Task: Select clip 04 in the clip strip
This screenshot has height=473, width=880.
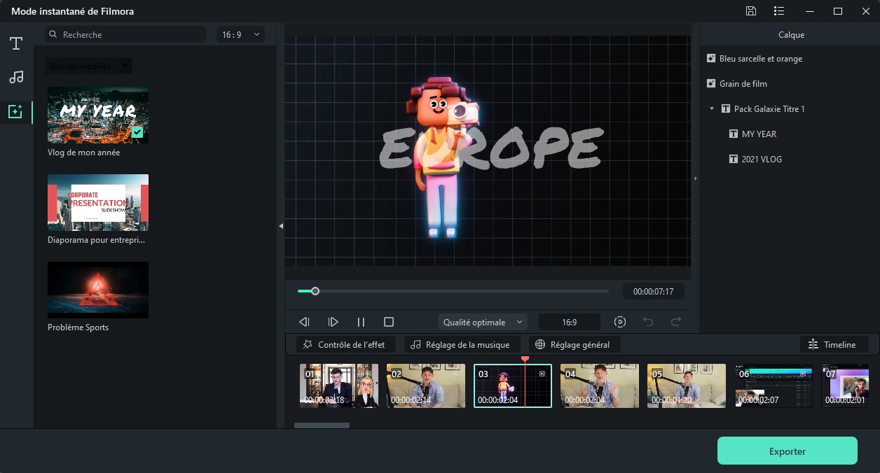Action: [600, 386]
